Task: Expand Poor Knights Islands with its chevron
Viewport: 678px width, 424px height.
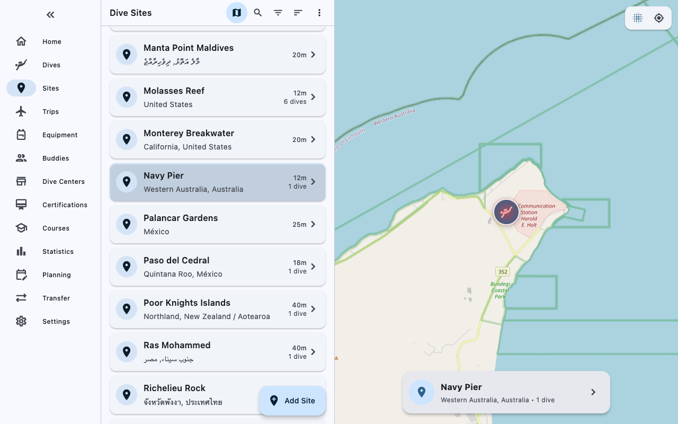Action: click(x=313, y=309)
